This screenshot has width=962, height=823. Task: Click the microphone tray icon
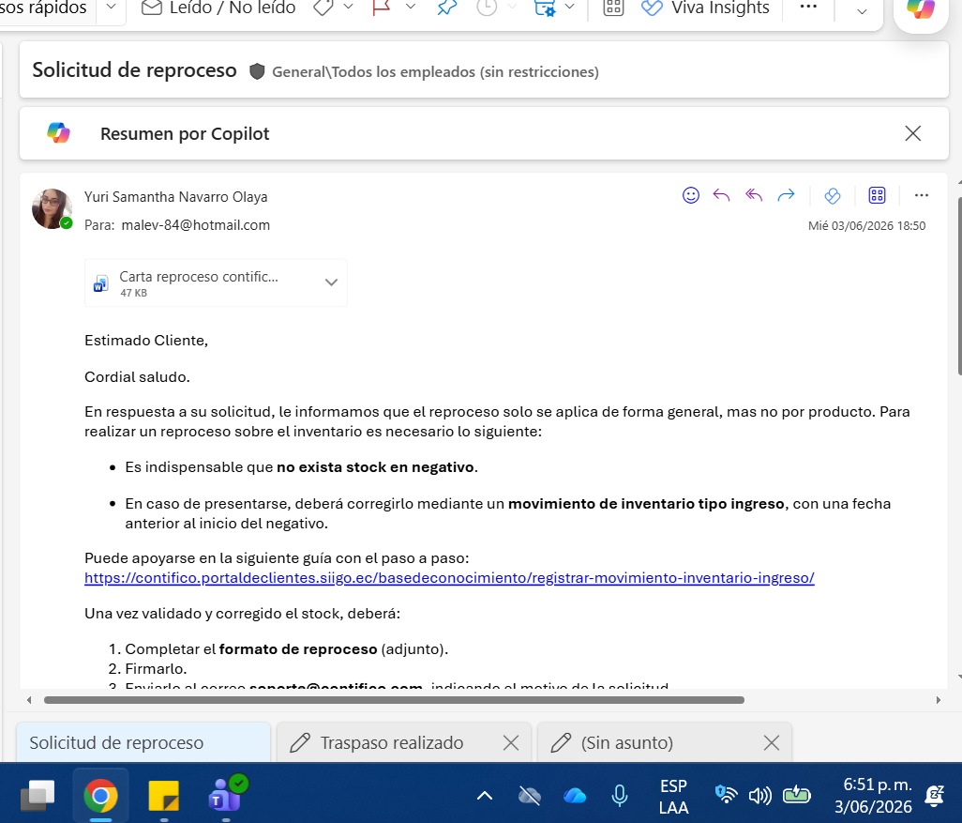tap(620, 796)
